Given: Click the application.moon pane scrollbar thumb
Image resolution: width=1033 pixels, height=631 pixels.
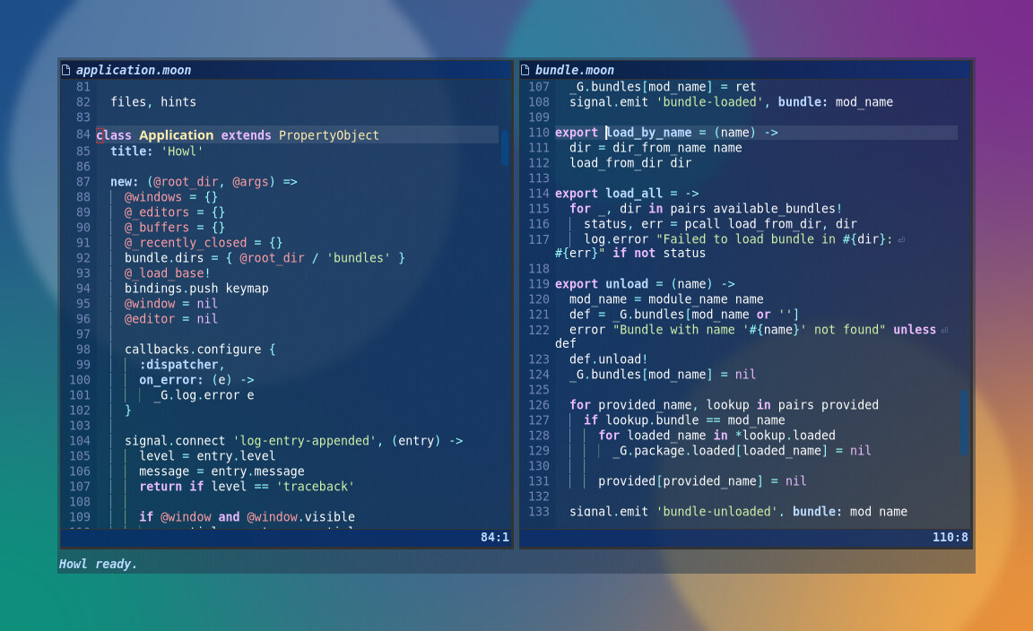Looking at the screenshot, I should tap(505, 148).
